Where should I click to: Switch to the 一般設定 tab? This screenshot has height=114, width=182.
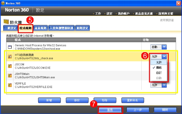[10, 28]
